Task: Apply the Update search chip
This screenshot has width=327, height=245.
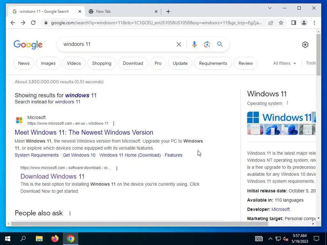Action: (180, 63)
